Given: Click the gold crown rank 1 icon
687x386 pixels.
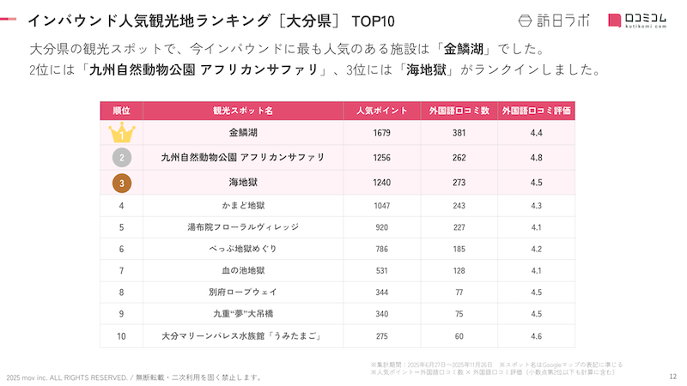Looking at the screenshot, I should [122, 133].
